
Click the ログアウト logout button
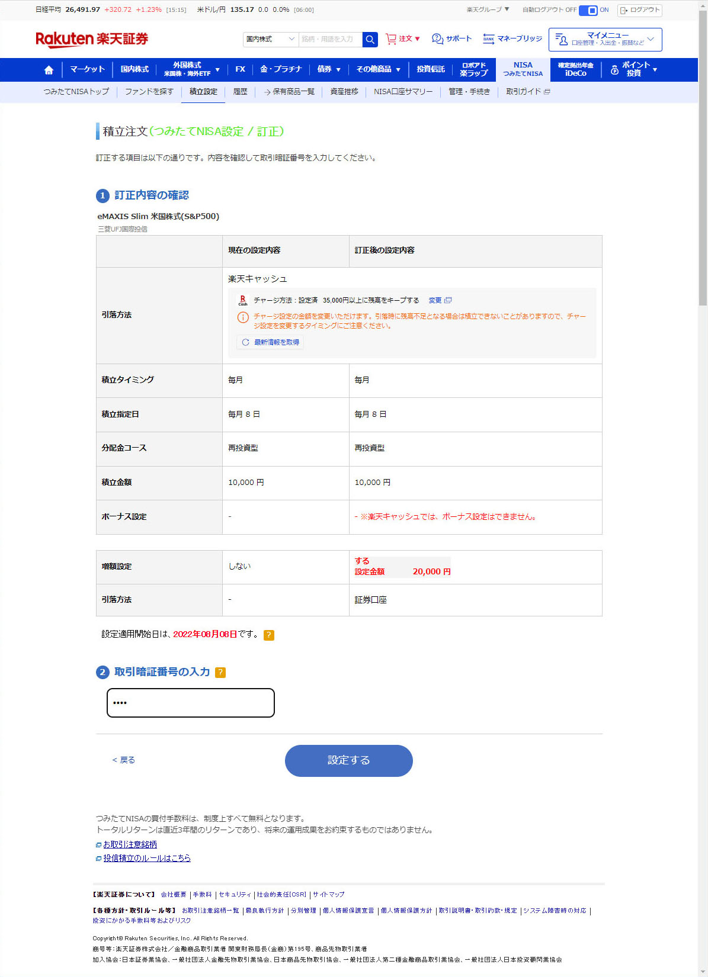click(x=639, y=10)
